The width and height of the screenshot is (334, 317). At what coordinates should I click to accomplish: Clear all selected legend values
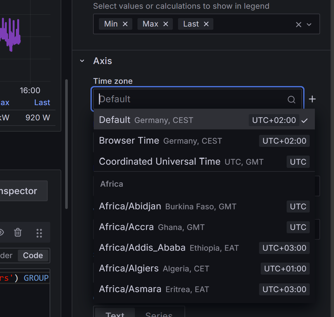click(x=298, y=25)
